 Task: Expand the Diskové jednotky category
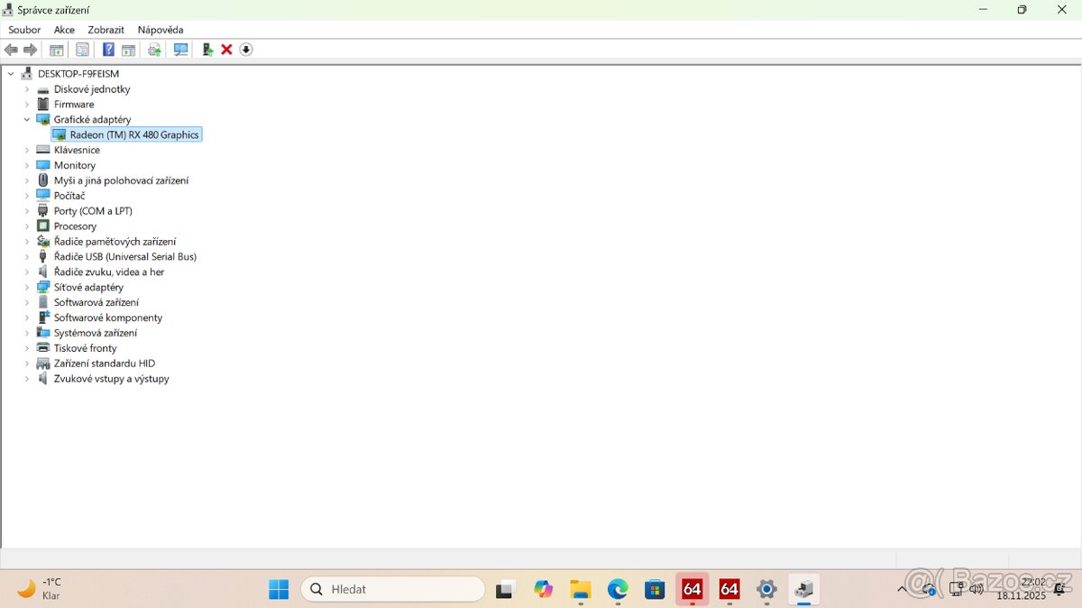tap(27, 89)
